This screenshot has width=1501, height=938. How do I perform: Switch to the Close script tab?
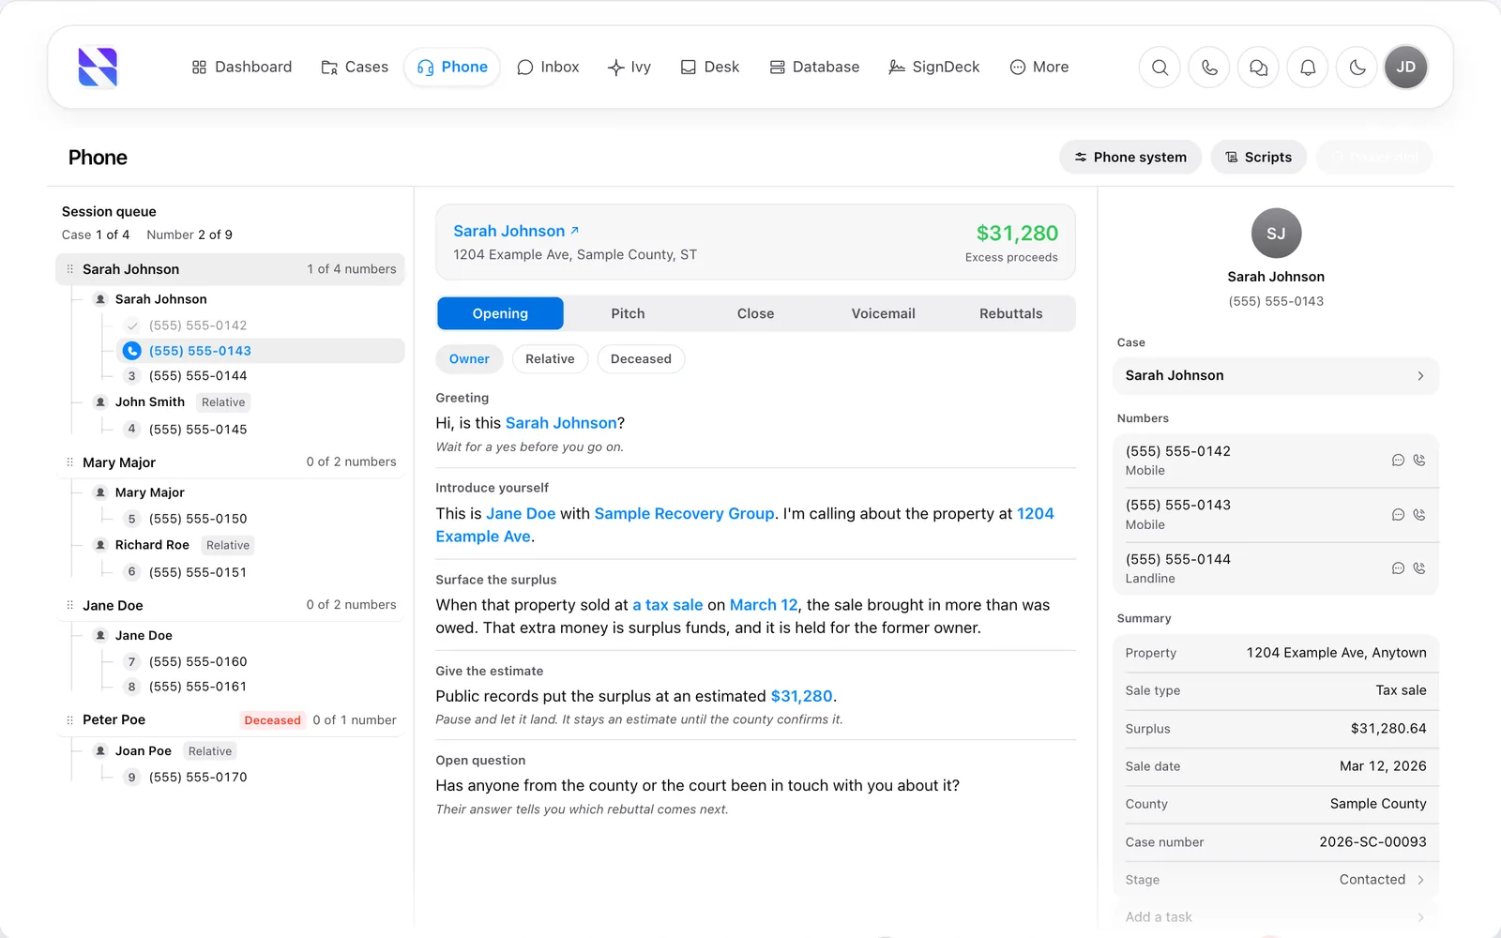[755, 314]
